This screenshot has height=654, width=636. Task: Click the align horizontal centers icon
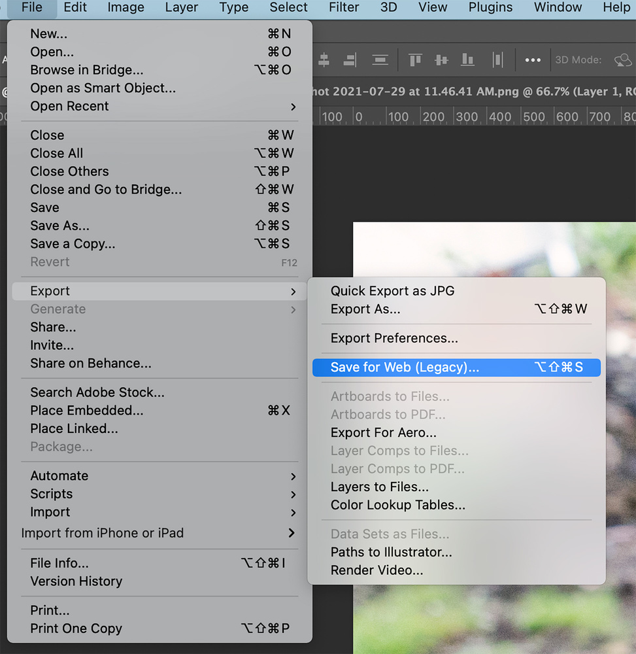click(324, 60)
